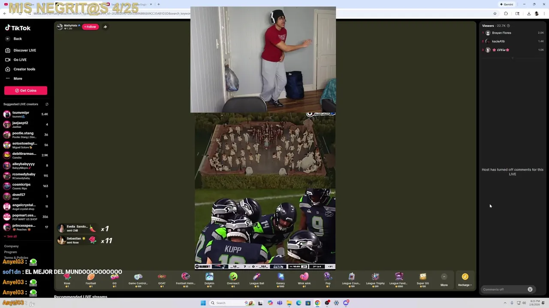Send the Super GG gift
The height and width of the screenshot is (308, 549).
pos(423,280)
